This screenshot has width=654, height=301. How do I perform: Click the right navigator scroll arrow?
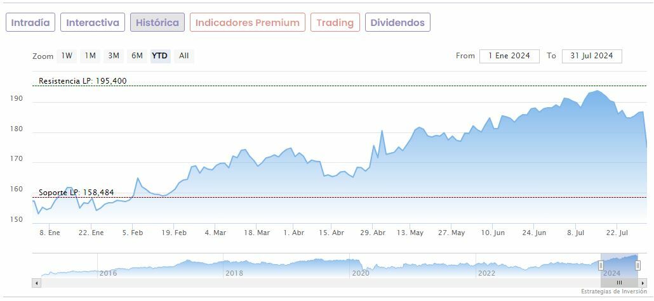643,283
